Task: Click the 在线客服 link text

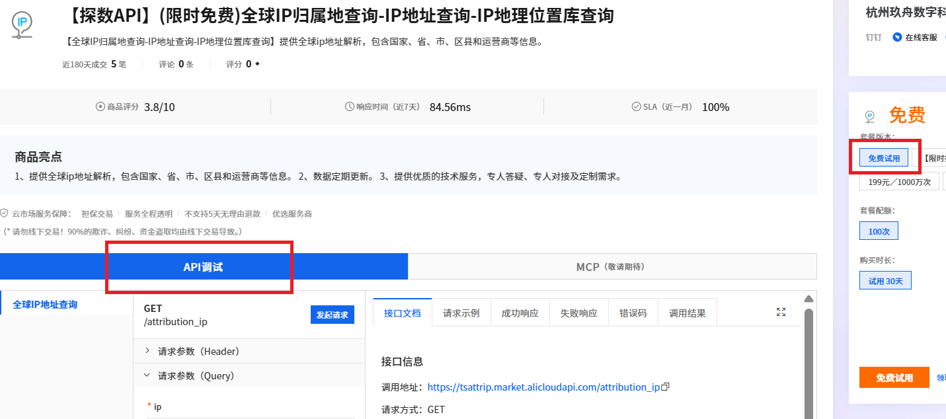Action: click(x=921, y=38)
